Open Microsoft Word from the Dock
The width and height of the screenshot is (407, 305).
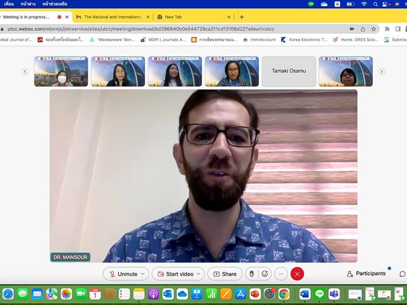[x=305, y=294]
